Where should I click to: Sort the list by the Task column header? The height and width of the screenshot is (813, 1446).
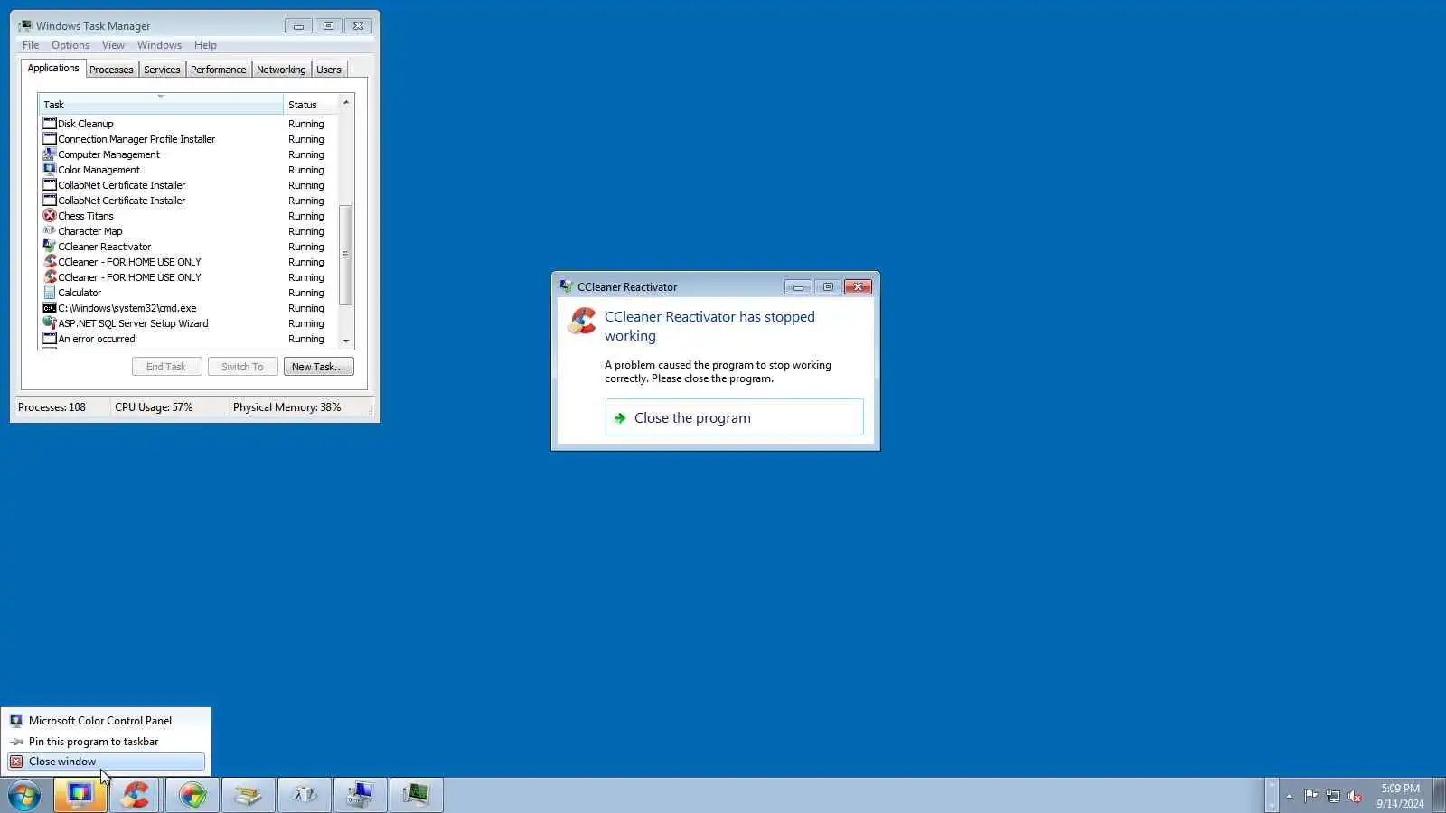coord(161,105)
